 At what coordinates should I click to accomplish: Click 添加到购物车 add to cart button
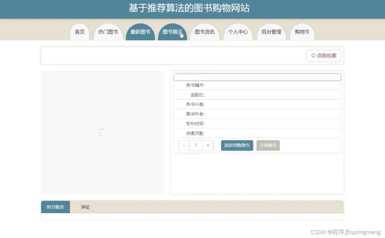(x=237, y=145)
